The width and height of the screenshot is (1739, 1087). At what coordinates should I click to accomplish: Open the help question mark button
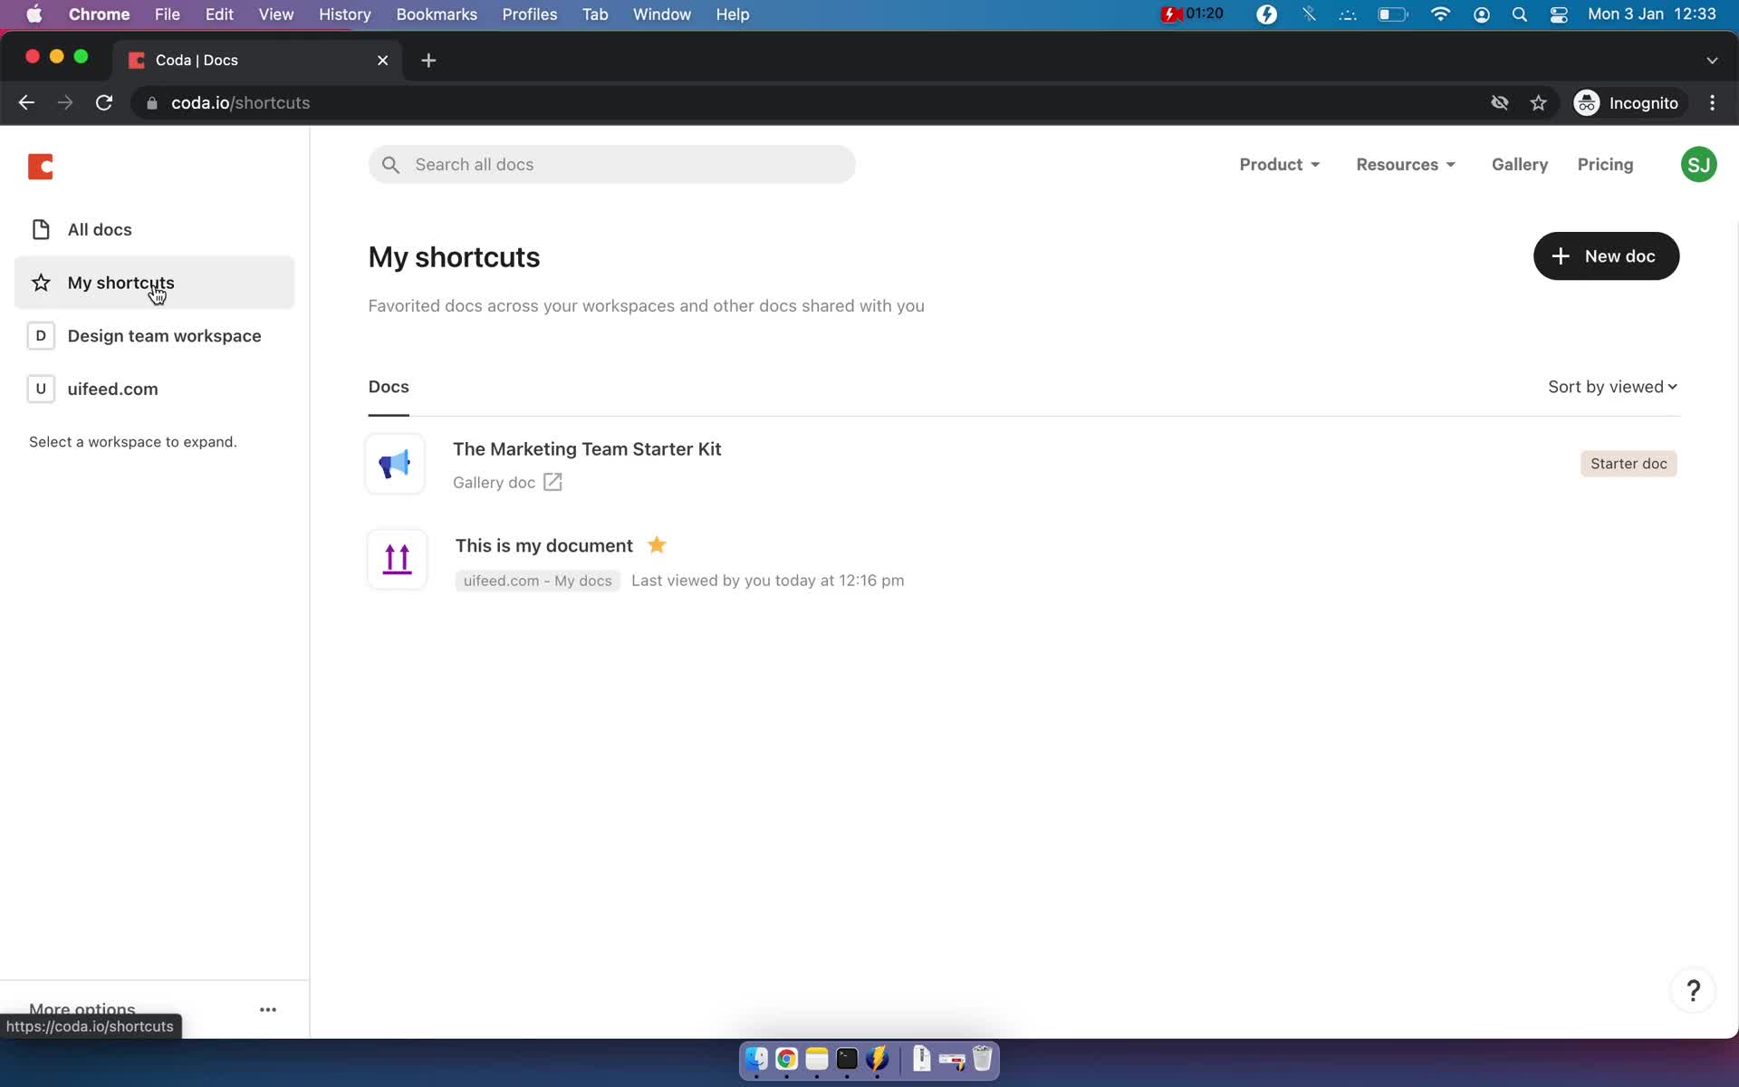click(x=1693, y=991)
